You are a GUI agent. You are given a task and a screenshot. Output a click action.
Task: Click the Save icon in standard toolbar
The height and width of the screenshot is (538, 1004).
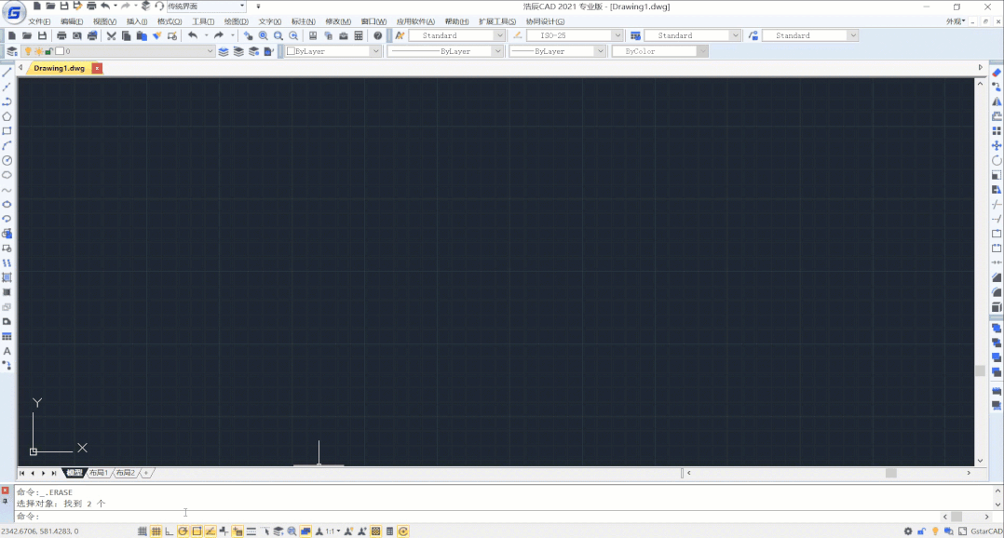coord(42,35)
